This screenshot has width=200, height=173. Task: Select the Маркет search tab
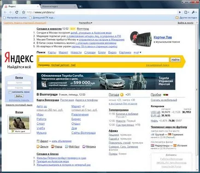pos(63,52)
